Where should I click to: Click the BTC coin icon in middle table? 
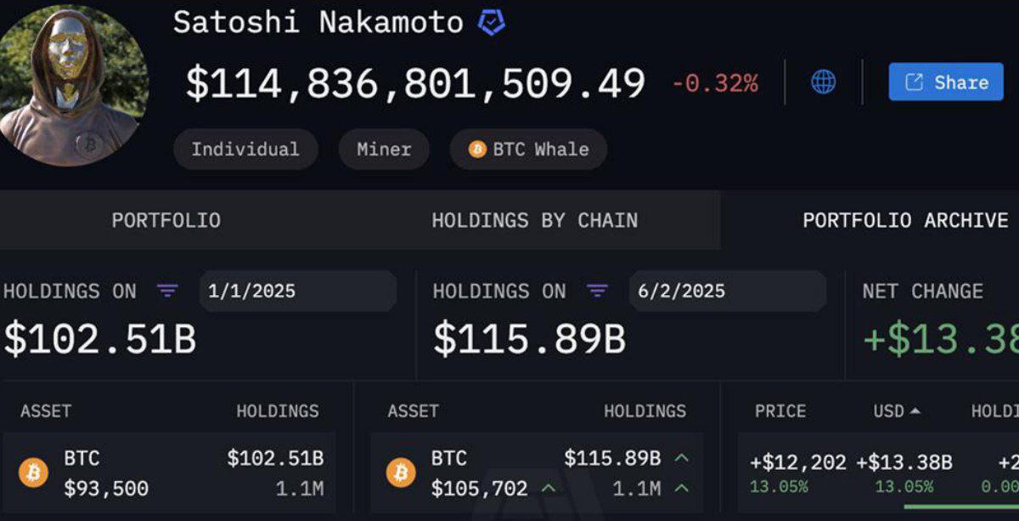(x=401, y=473)
